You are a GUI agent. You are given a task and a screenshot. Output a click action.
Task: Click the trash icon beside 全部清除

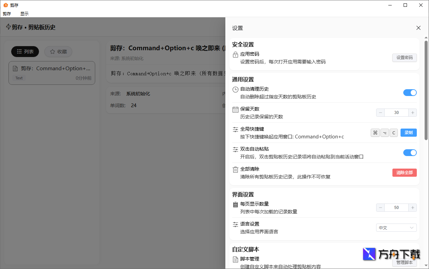pyautogui.click(x=236, y=169)
